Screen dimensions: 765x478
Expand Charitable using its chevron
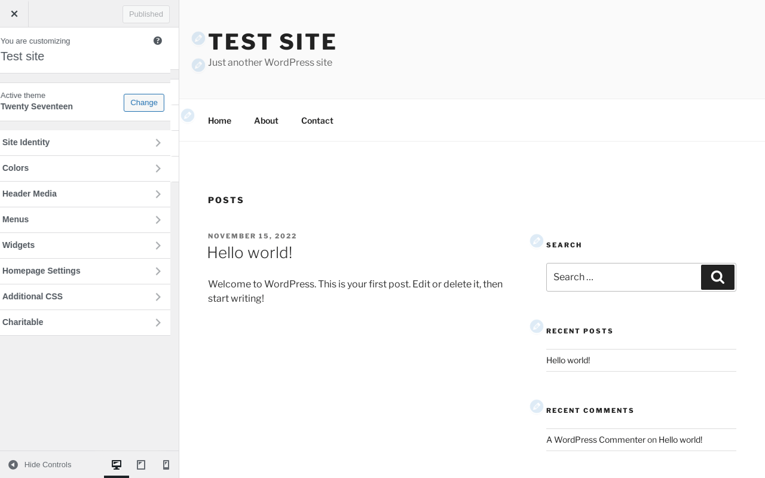158,323
